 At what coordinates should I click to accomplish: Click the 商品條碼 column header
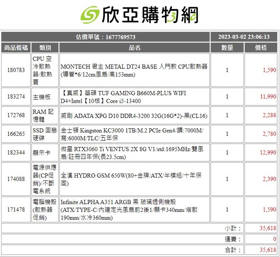[x=16, y=48]
